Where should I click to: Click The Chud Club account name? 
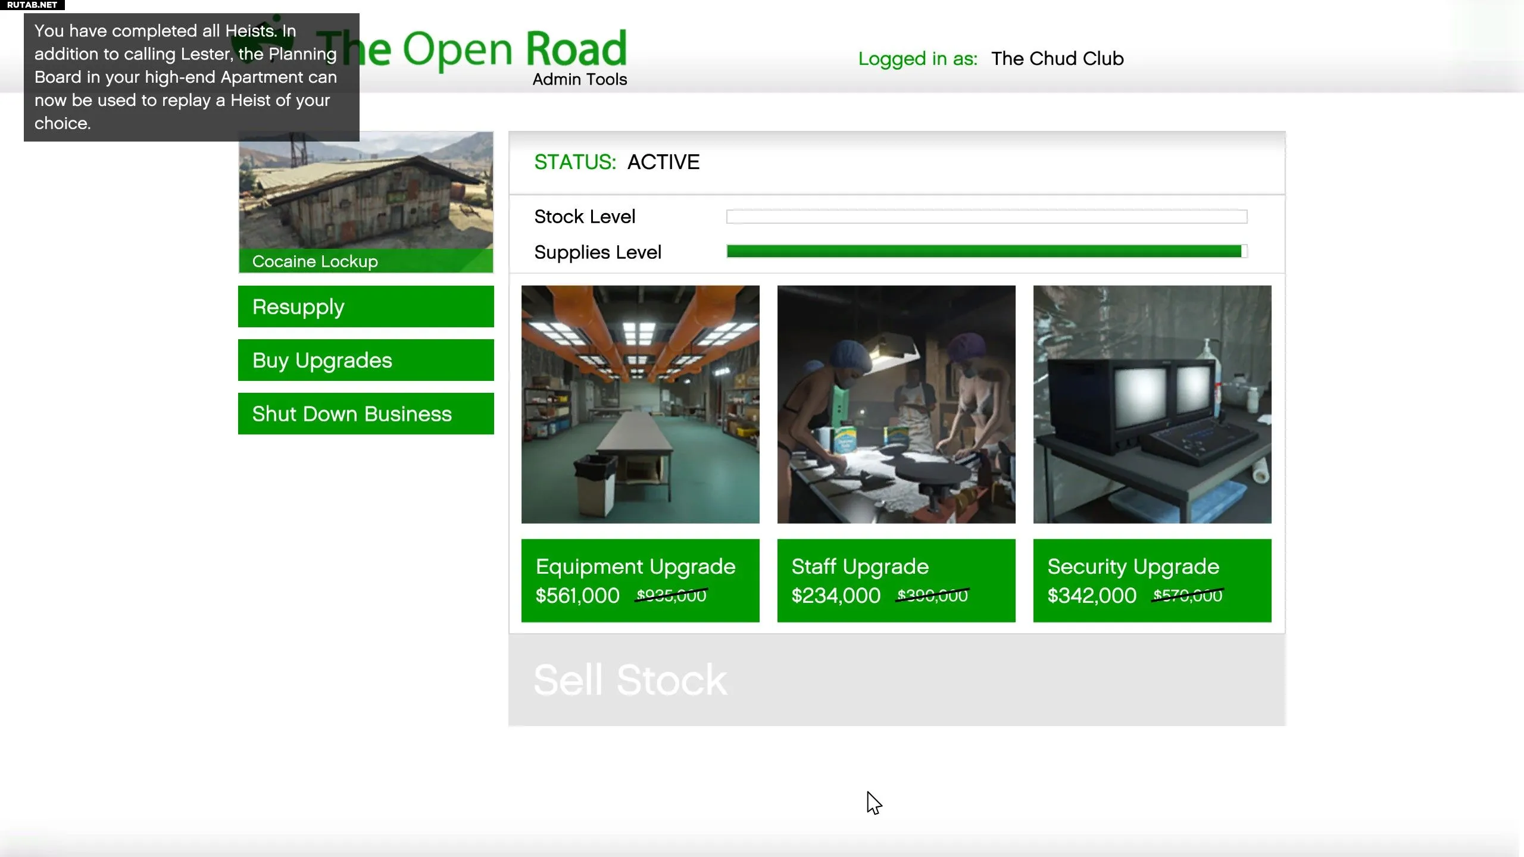[x=1057, y=58]
